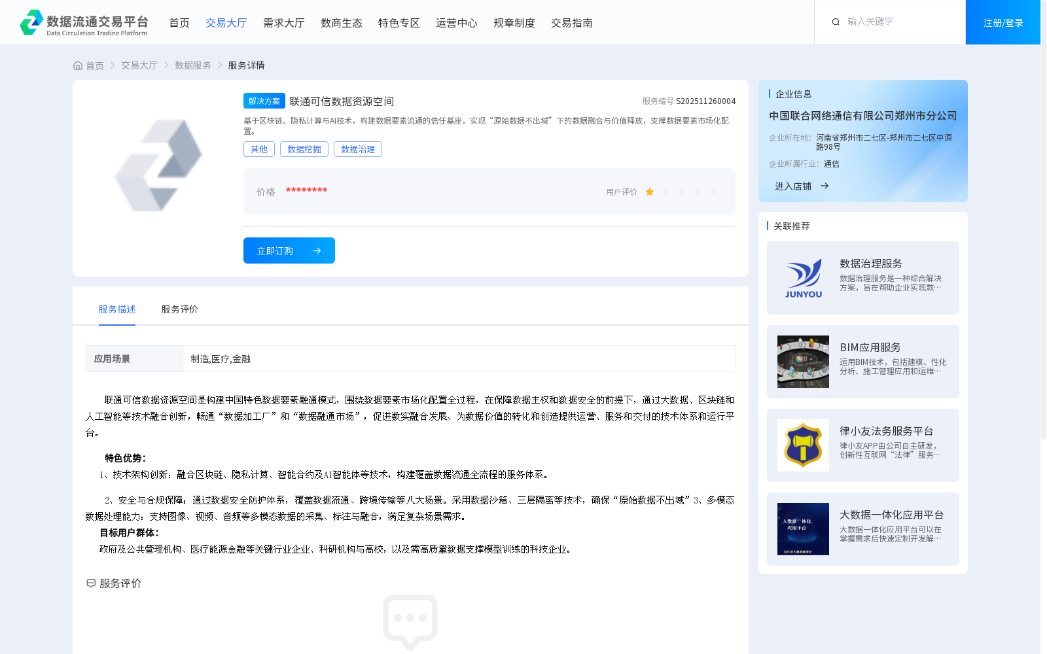Image resolution: width=1047 pixels, height=654 pixels.
Task: Open the 数据治理服务 recommendation title
Action: (x=871, y=264)
